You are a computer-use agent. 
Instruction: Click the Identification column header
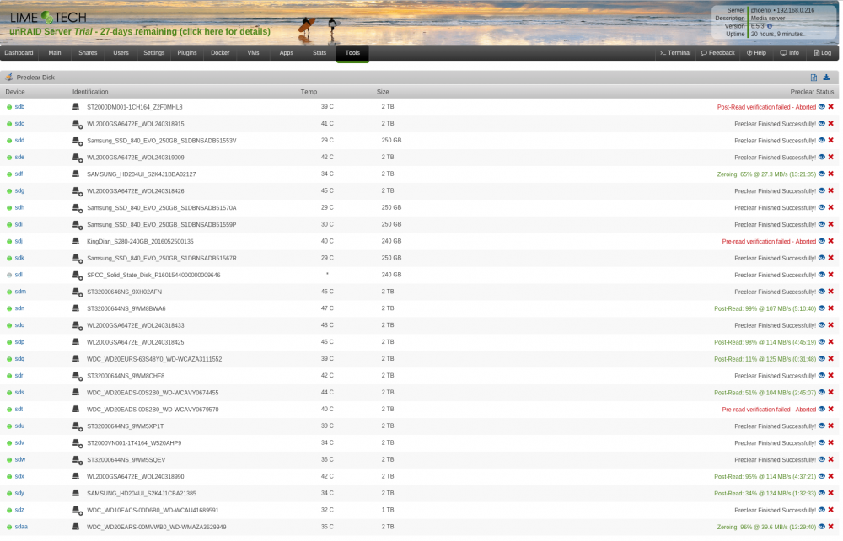[x=90, y=92]
